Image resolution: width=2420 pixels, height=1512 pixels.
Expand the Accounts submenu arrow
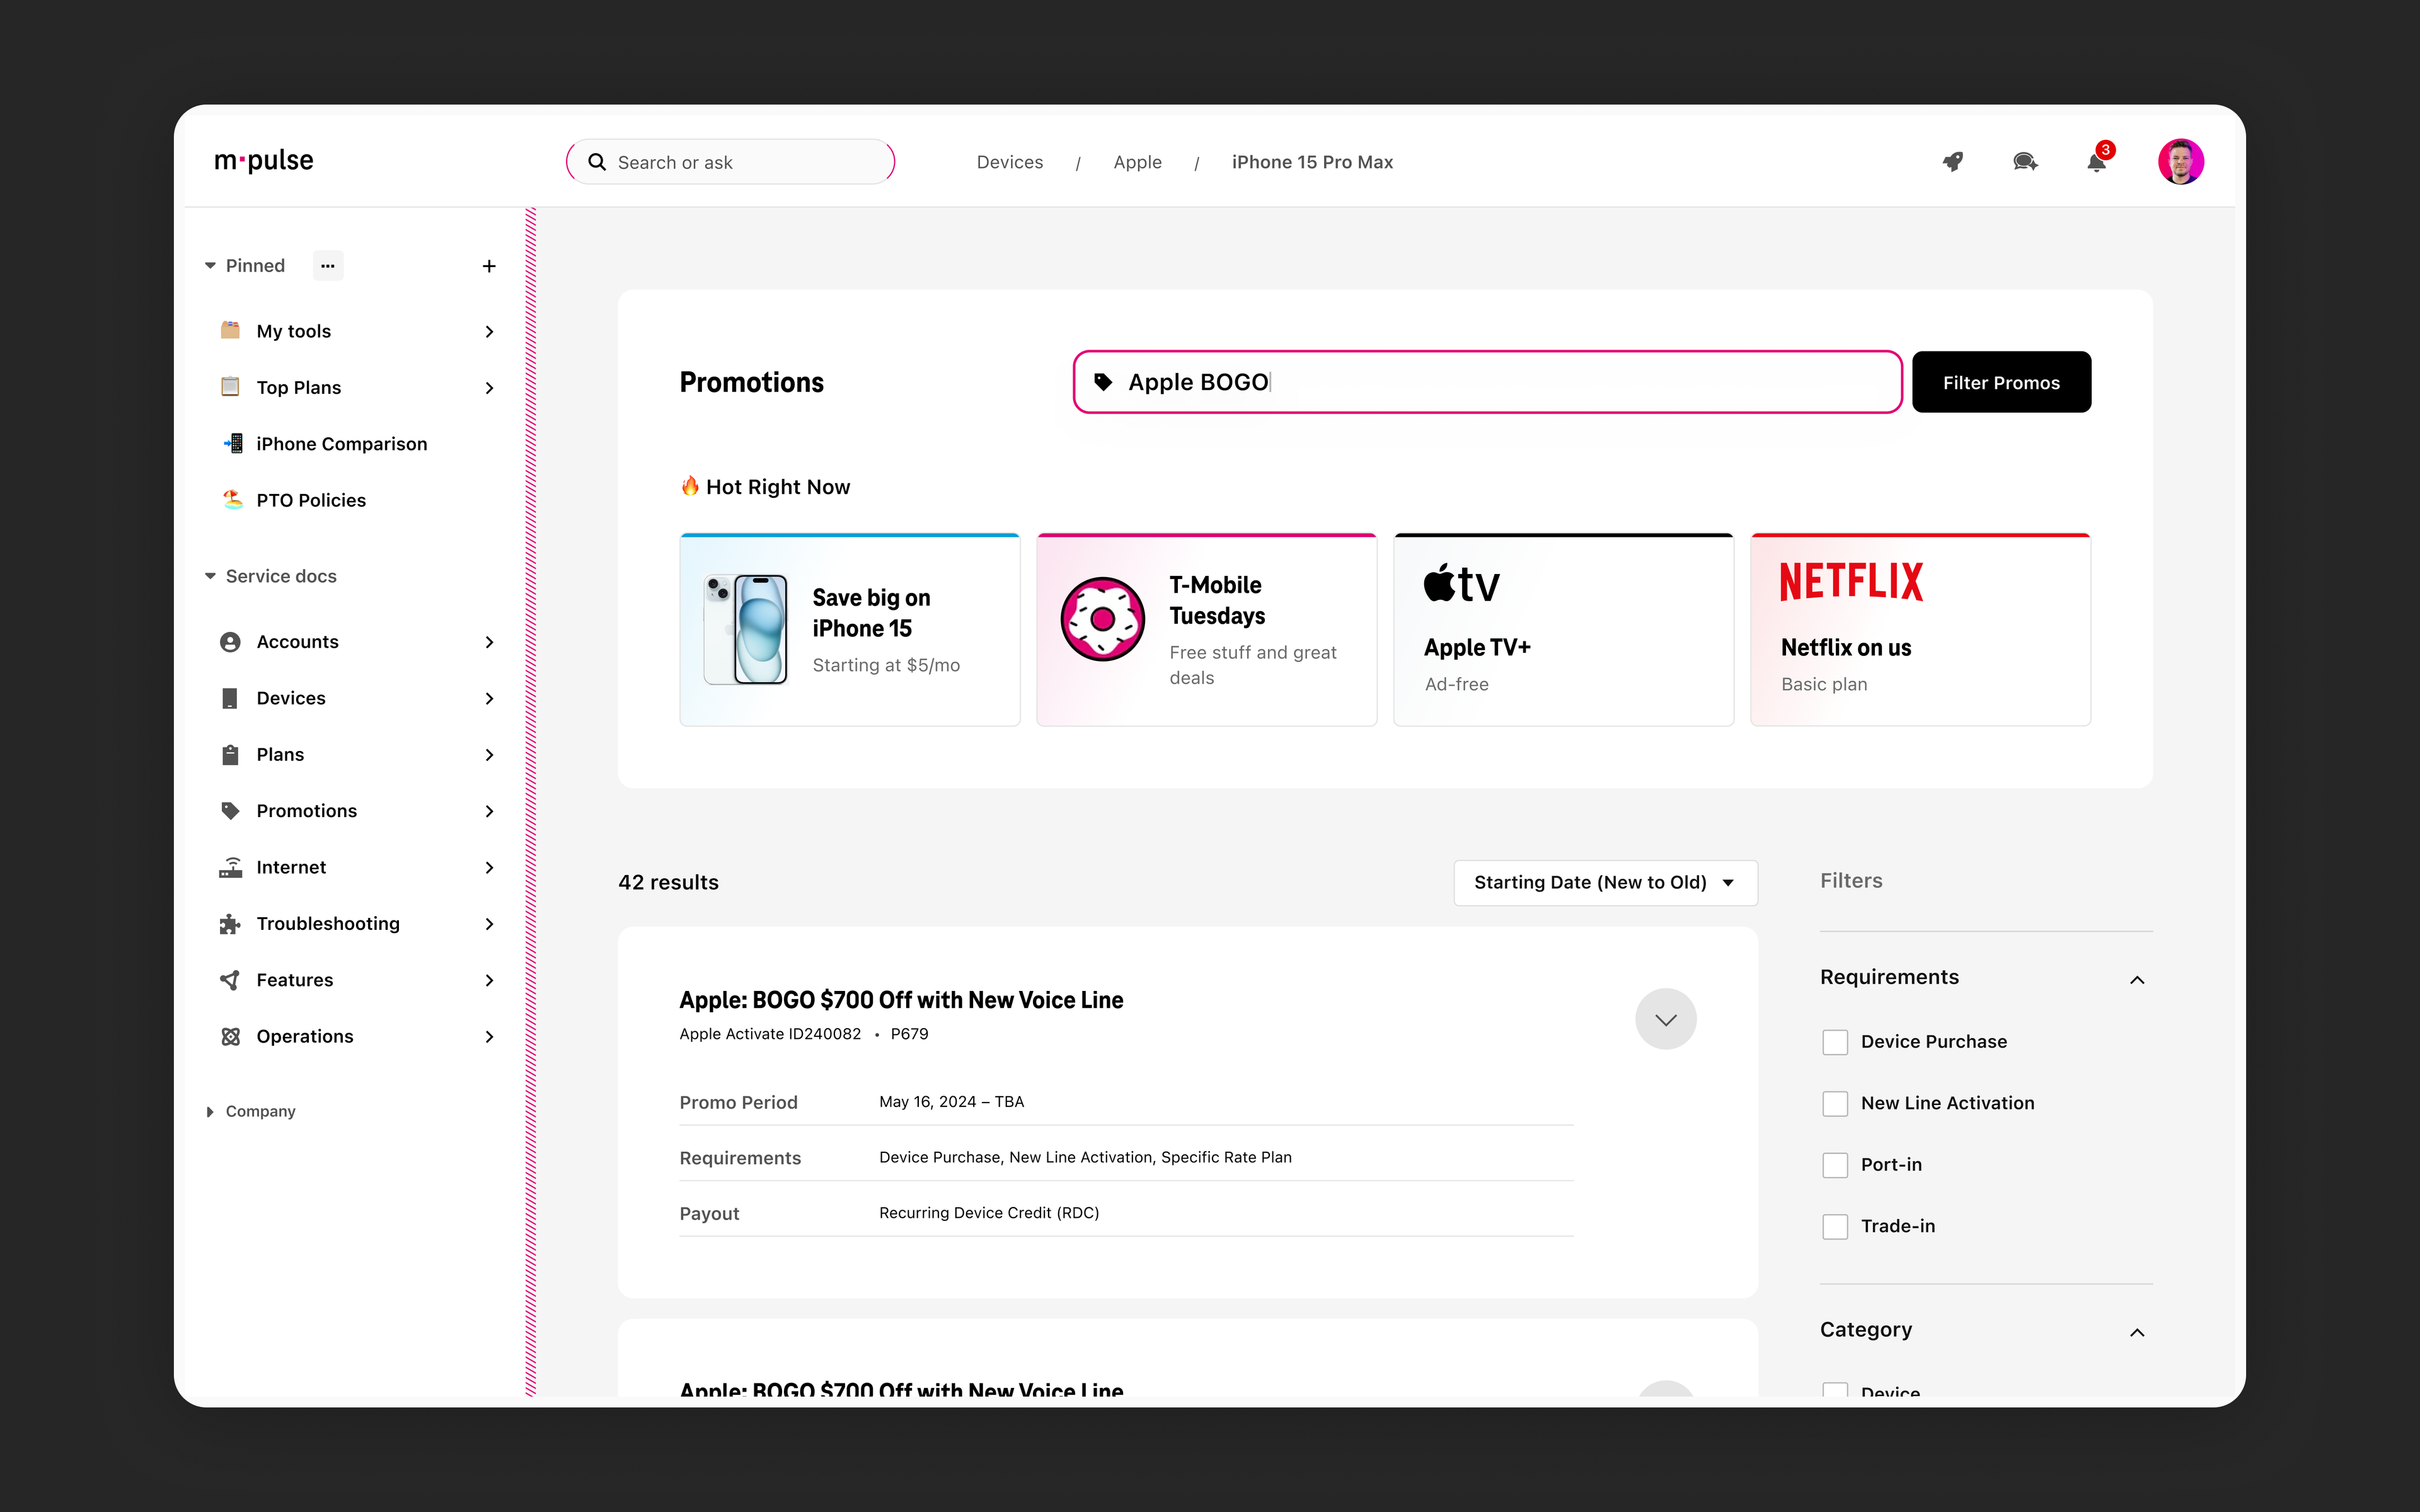(x=489, y=642)
